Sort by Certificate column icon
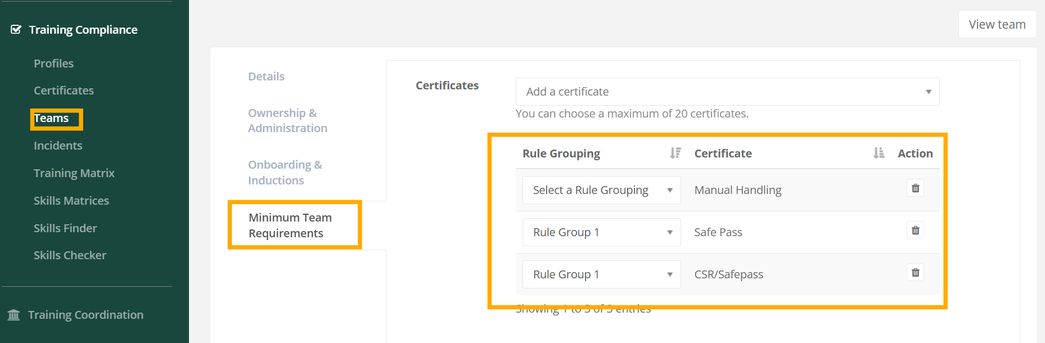 click(x=879, y=153)
